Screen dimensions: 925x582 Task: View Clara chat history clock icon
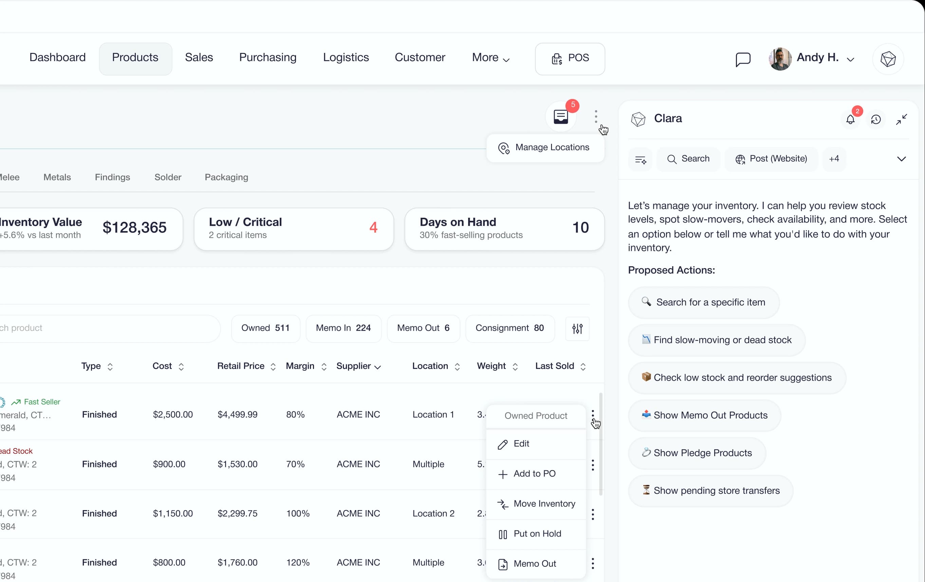click(876, 119)
